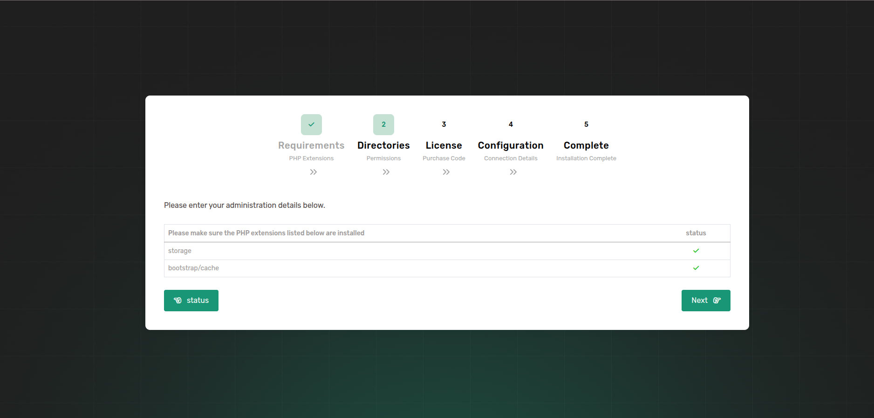This screenshot has height=418, width=874.
Task: Click the pointing-hand icon on Next button
Action: coord(717,301)
